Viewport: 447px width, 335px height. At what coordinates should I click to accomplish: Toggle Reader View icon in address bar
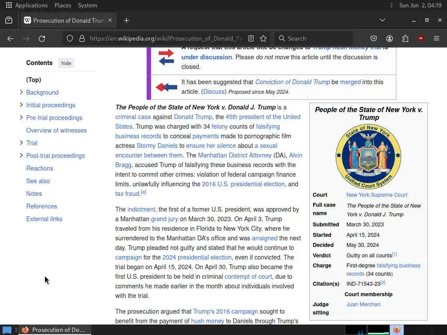point(251,38)
